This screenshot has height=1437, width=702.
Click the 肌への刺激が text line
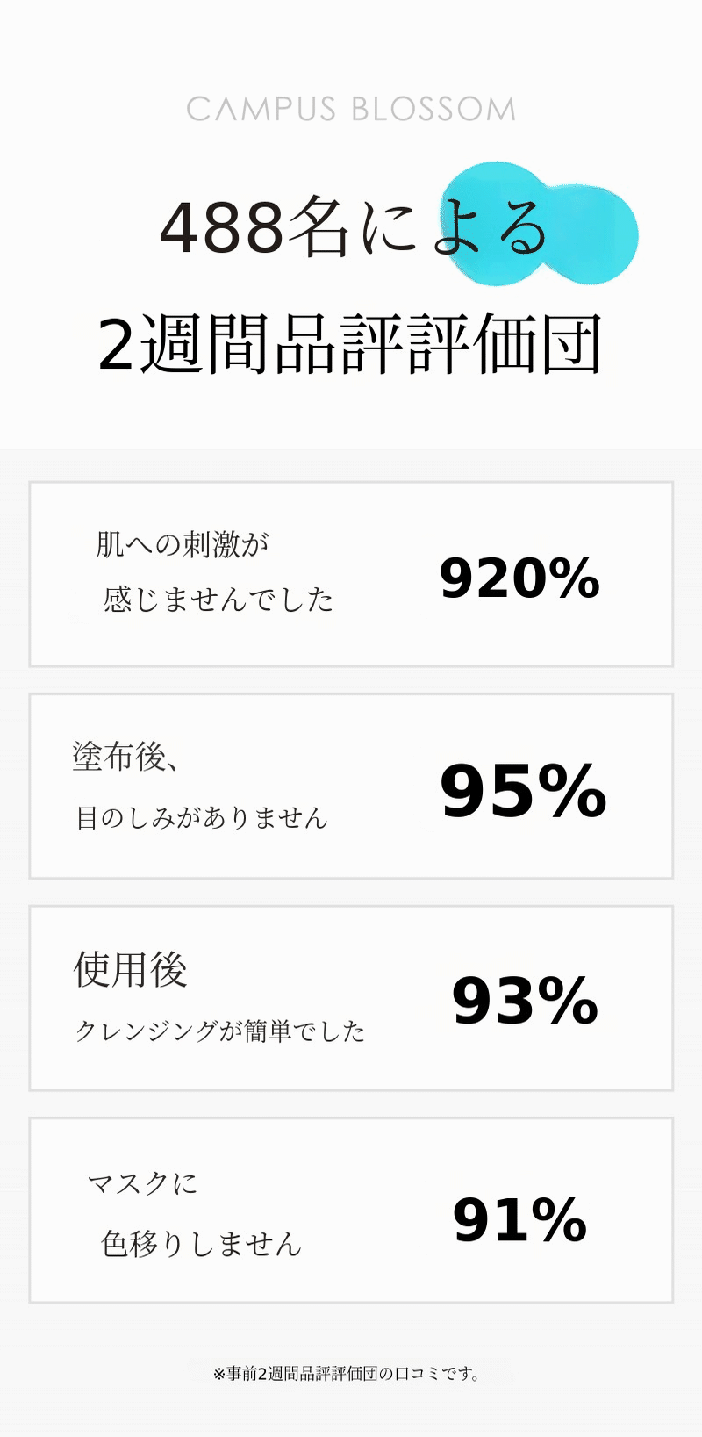click(183, 544)
